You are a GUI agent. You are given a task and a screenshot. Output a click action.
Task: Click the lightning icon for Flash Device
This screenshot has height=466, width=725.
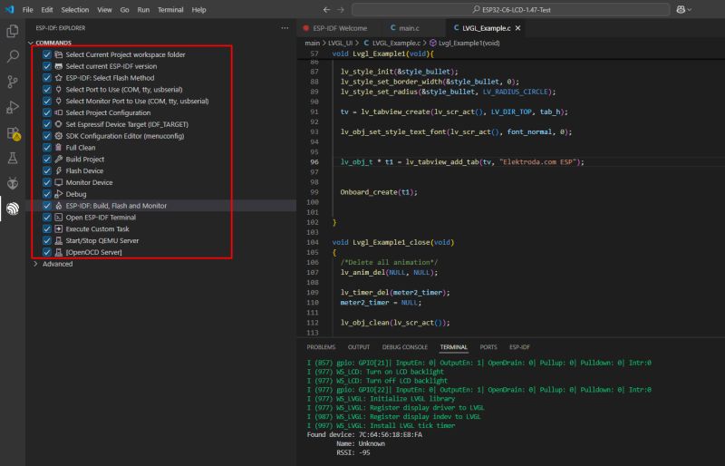coord(59,170)
